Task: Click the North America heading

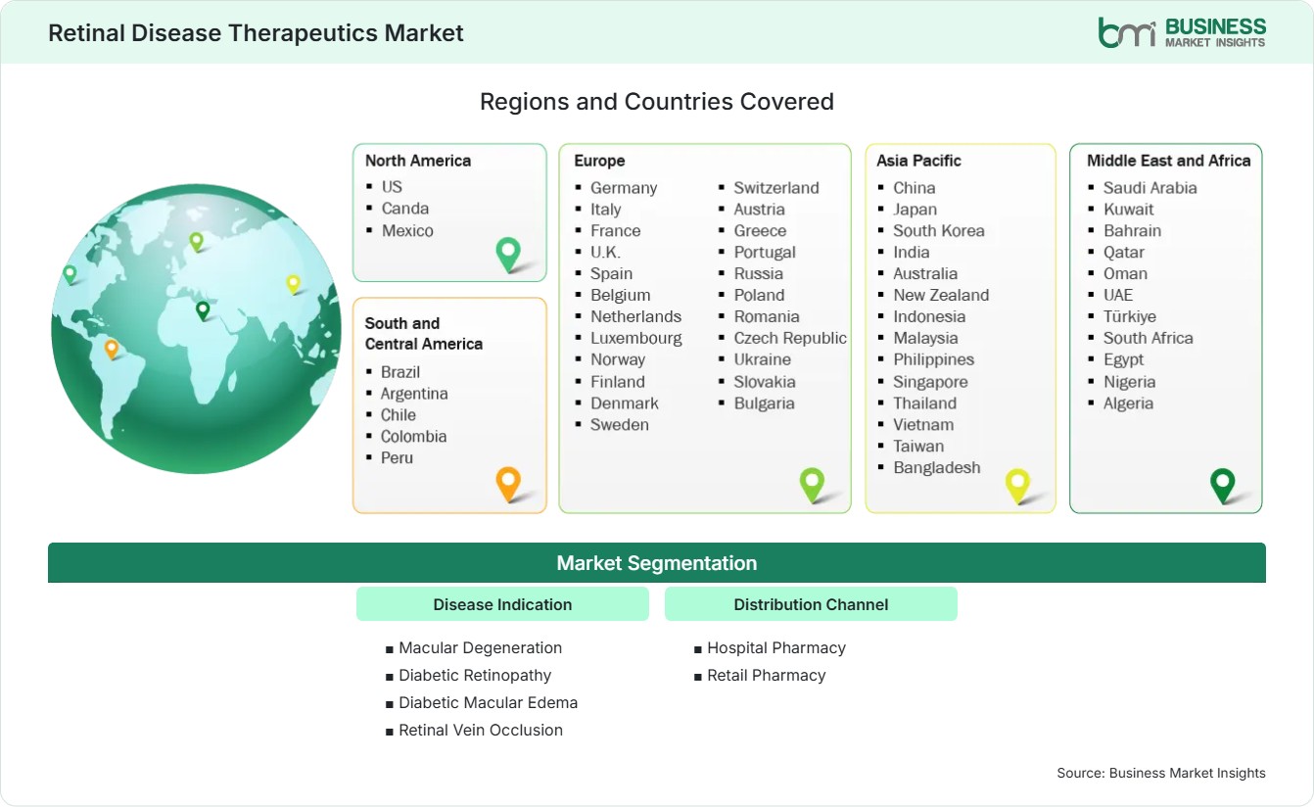Action: click(418, 161)
